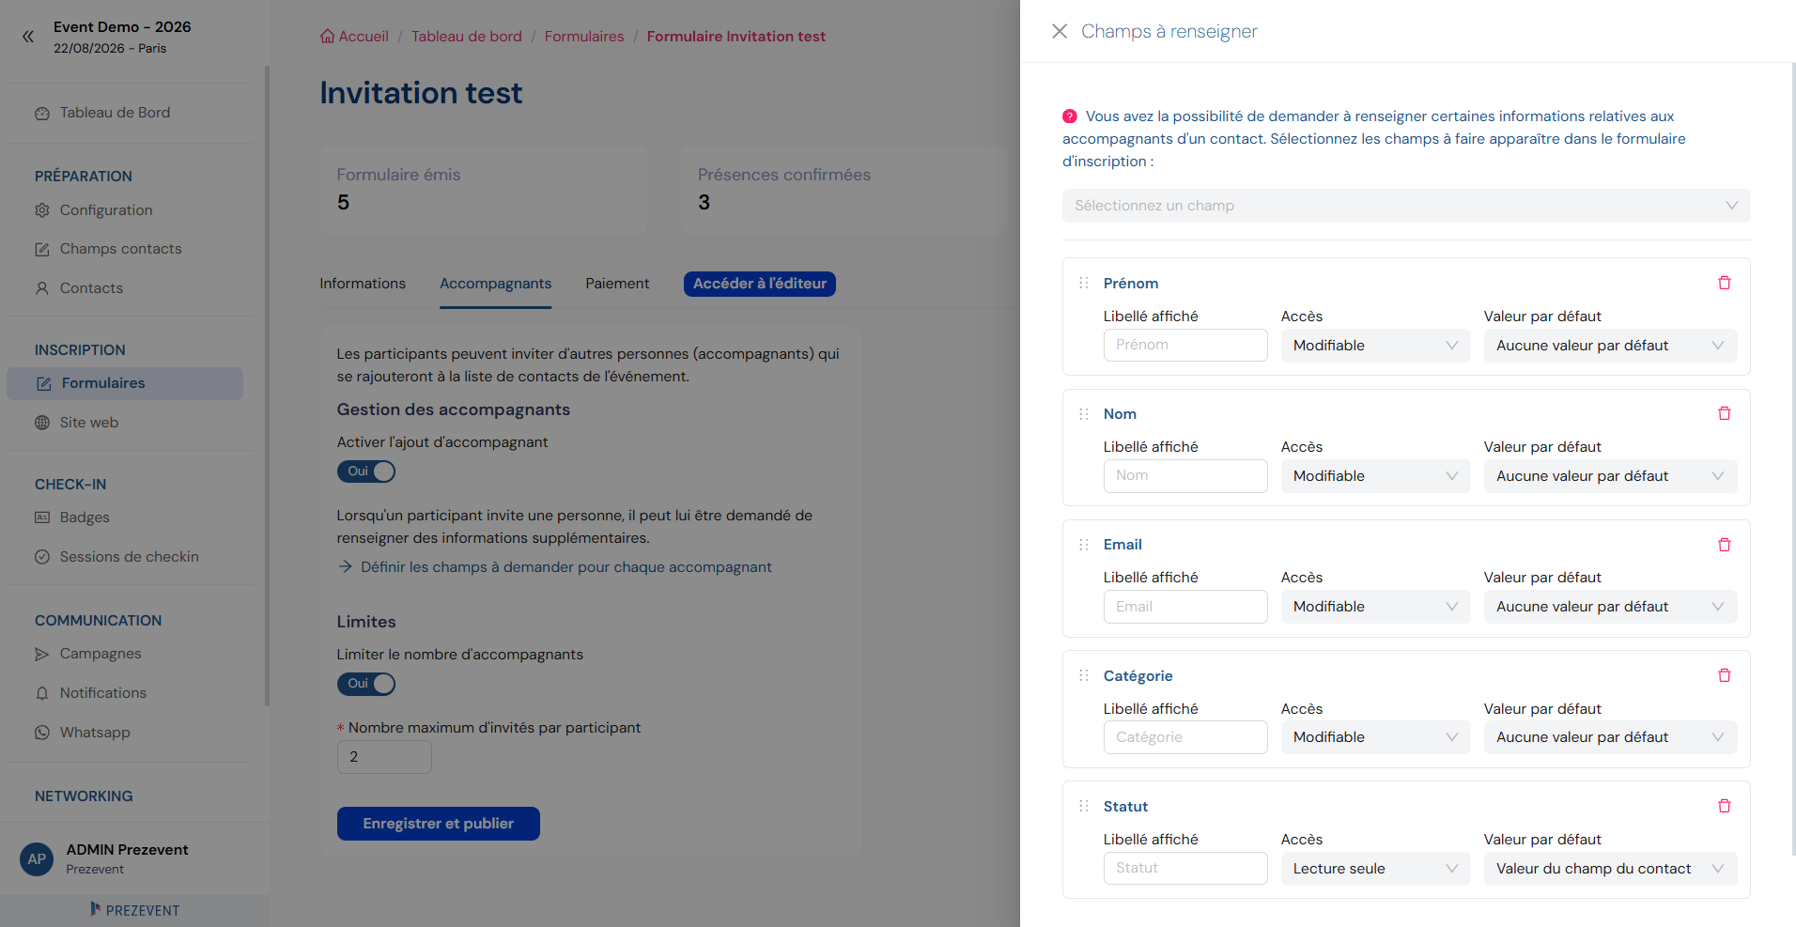Remove the Email field via trash icon
This screenshot has height=927, width=1796.
(1725, 545)
